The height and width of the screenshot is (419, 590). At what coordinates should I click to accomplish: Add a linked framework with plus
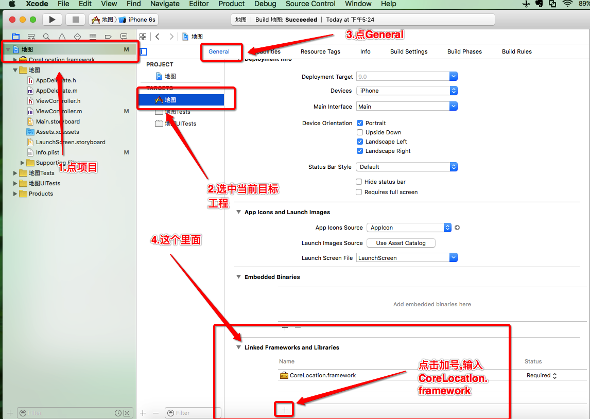[285, 410]
